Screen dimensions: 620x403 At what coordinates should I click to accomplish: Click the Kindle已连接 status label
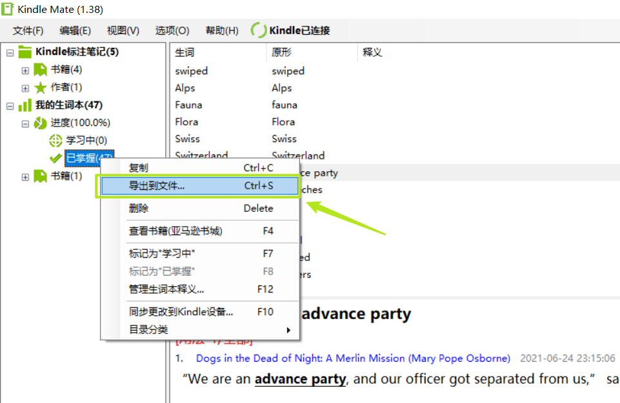(x=300, y=30)
